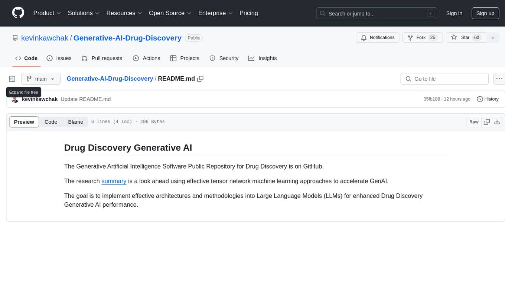
Task: Copy raw file contents
Action: point(487,122)
